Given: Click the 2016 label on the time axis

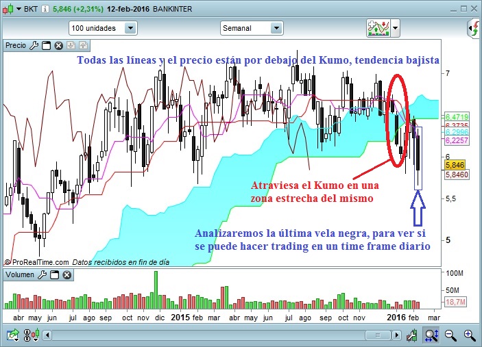Looking at the screenshot, I should click(396, 318).
